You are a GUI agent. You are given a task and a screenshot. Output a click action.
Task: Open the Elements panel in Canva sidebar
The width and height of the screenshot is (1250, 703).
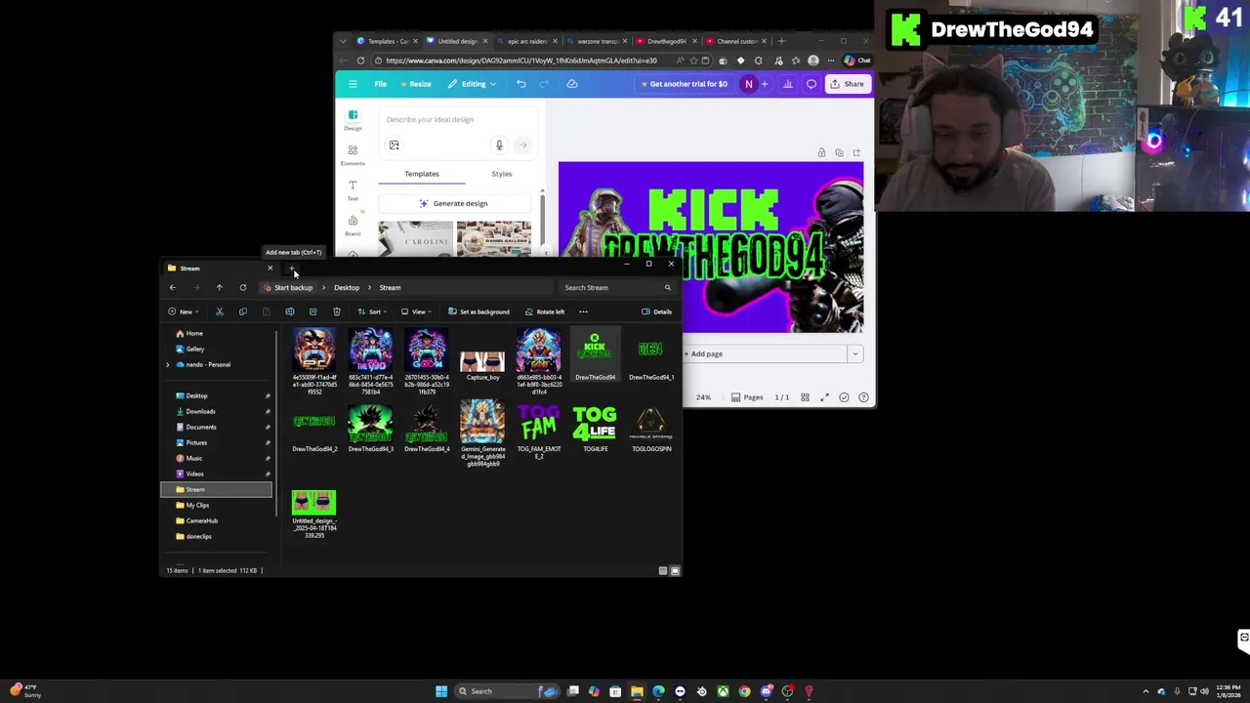(x=353, y=154)
